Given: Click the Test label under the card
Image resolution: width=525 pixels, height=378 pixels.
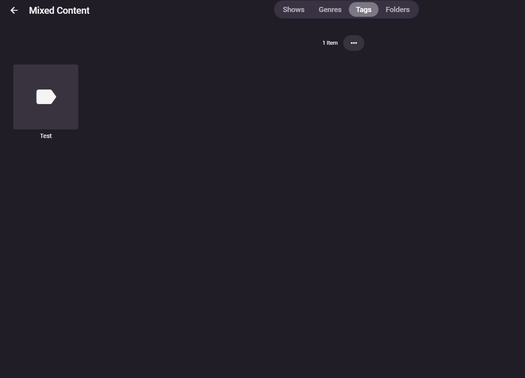Looking at the screenshot, I should [x=46, y=136].
